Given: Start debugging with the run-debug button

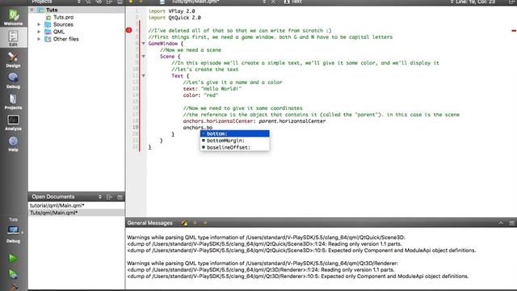Looking at the screenshot, I should (13, 274).
